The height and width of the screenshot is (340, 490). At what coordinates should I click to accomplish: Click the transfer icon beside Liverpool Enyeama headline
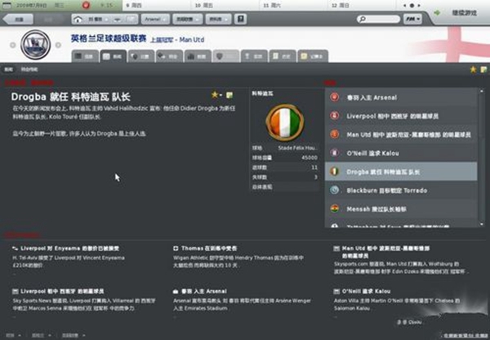(15, 248)
